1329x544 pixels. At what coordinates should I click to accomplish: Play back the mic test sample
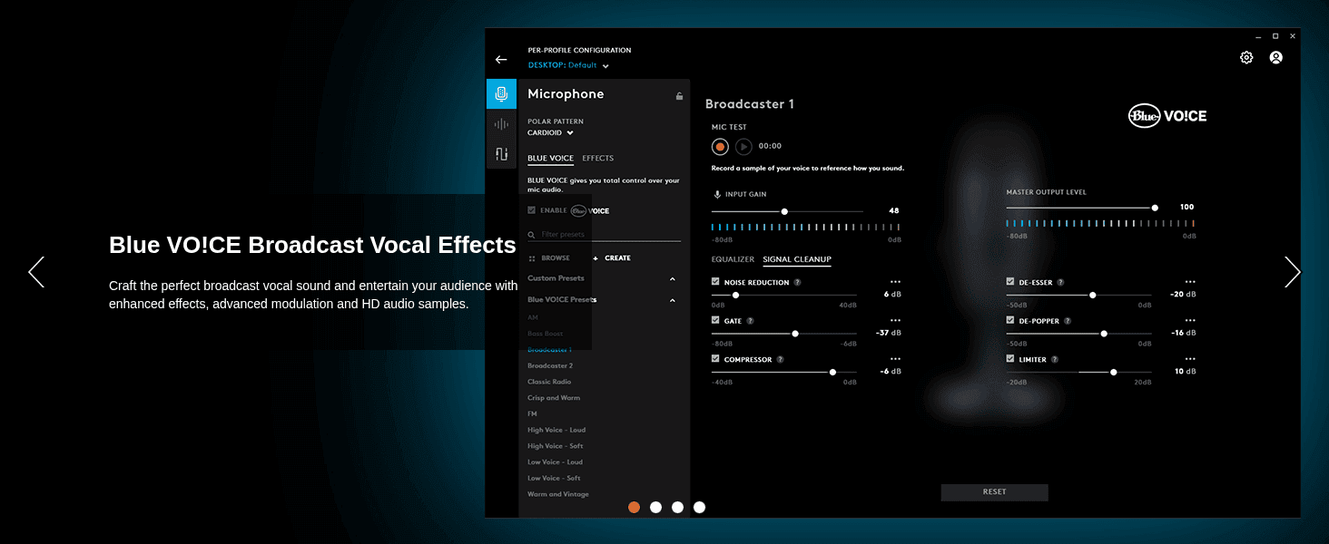[743, 146]
